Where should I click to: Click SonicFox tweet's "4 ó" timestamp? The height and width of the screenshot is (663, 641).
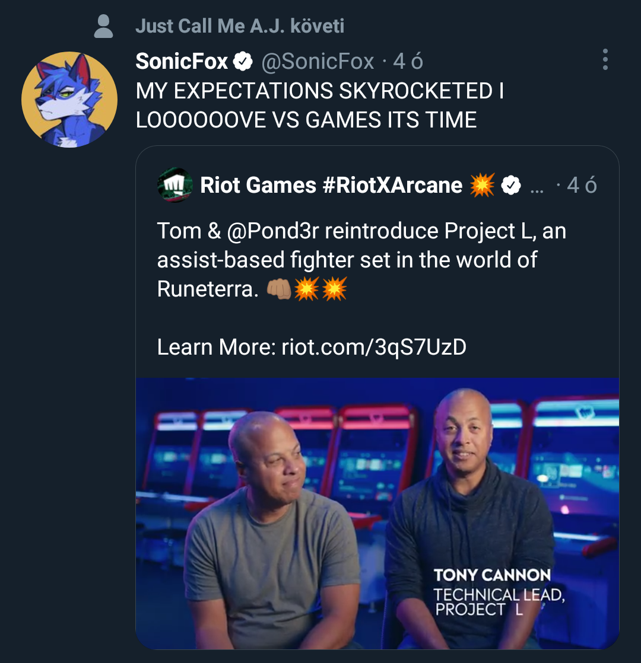point(408,61)
